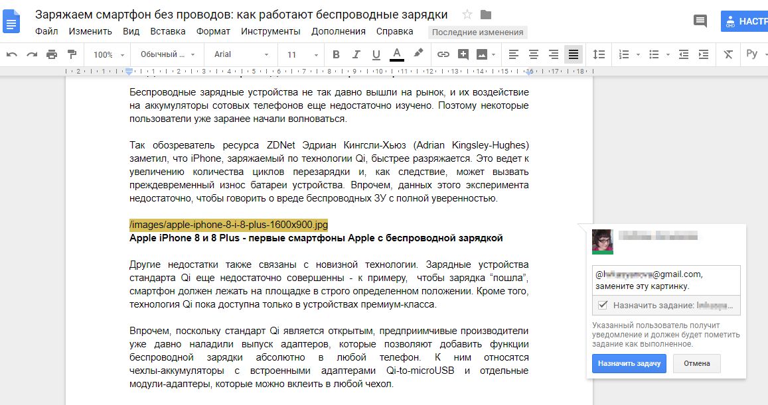This screenshot has height=405, width=768.
Task: Open the Инструменты menu
Action: pyautogui.click(x=270, y=31)
